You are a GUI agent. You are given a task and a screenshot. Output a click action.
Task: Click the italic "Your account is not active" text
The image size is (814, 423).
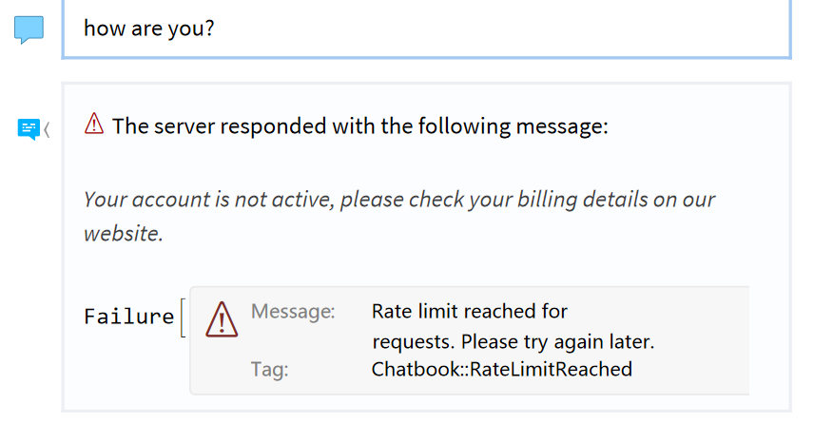[207, 200]
